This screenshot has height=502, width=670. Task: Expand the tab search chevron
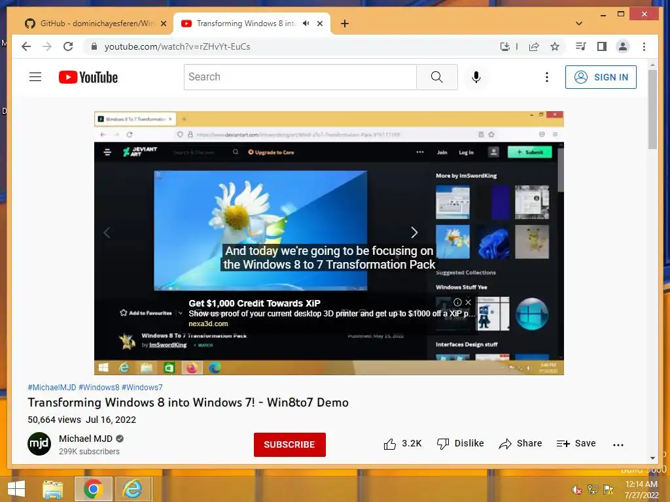pyautogui.click(x=579, y=24)
